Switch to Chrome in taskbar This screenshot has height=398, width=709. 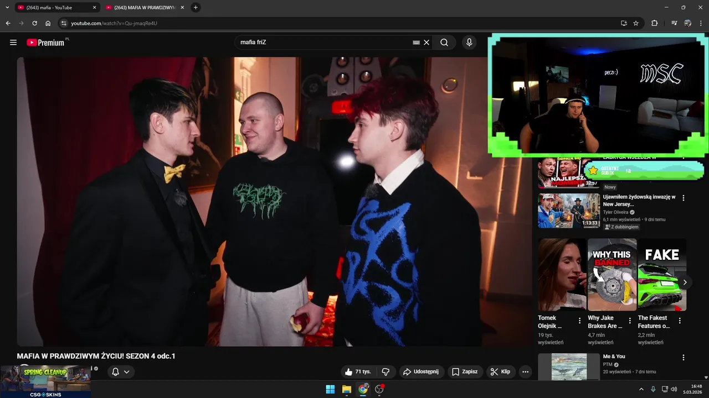(363, 389)
